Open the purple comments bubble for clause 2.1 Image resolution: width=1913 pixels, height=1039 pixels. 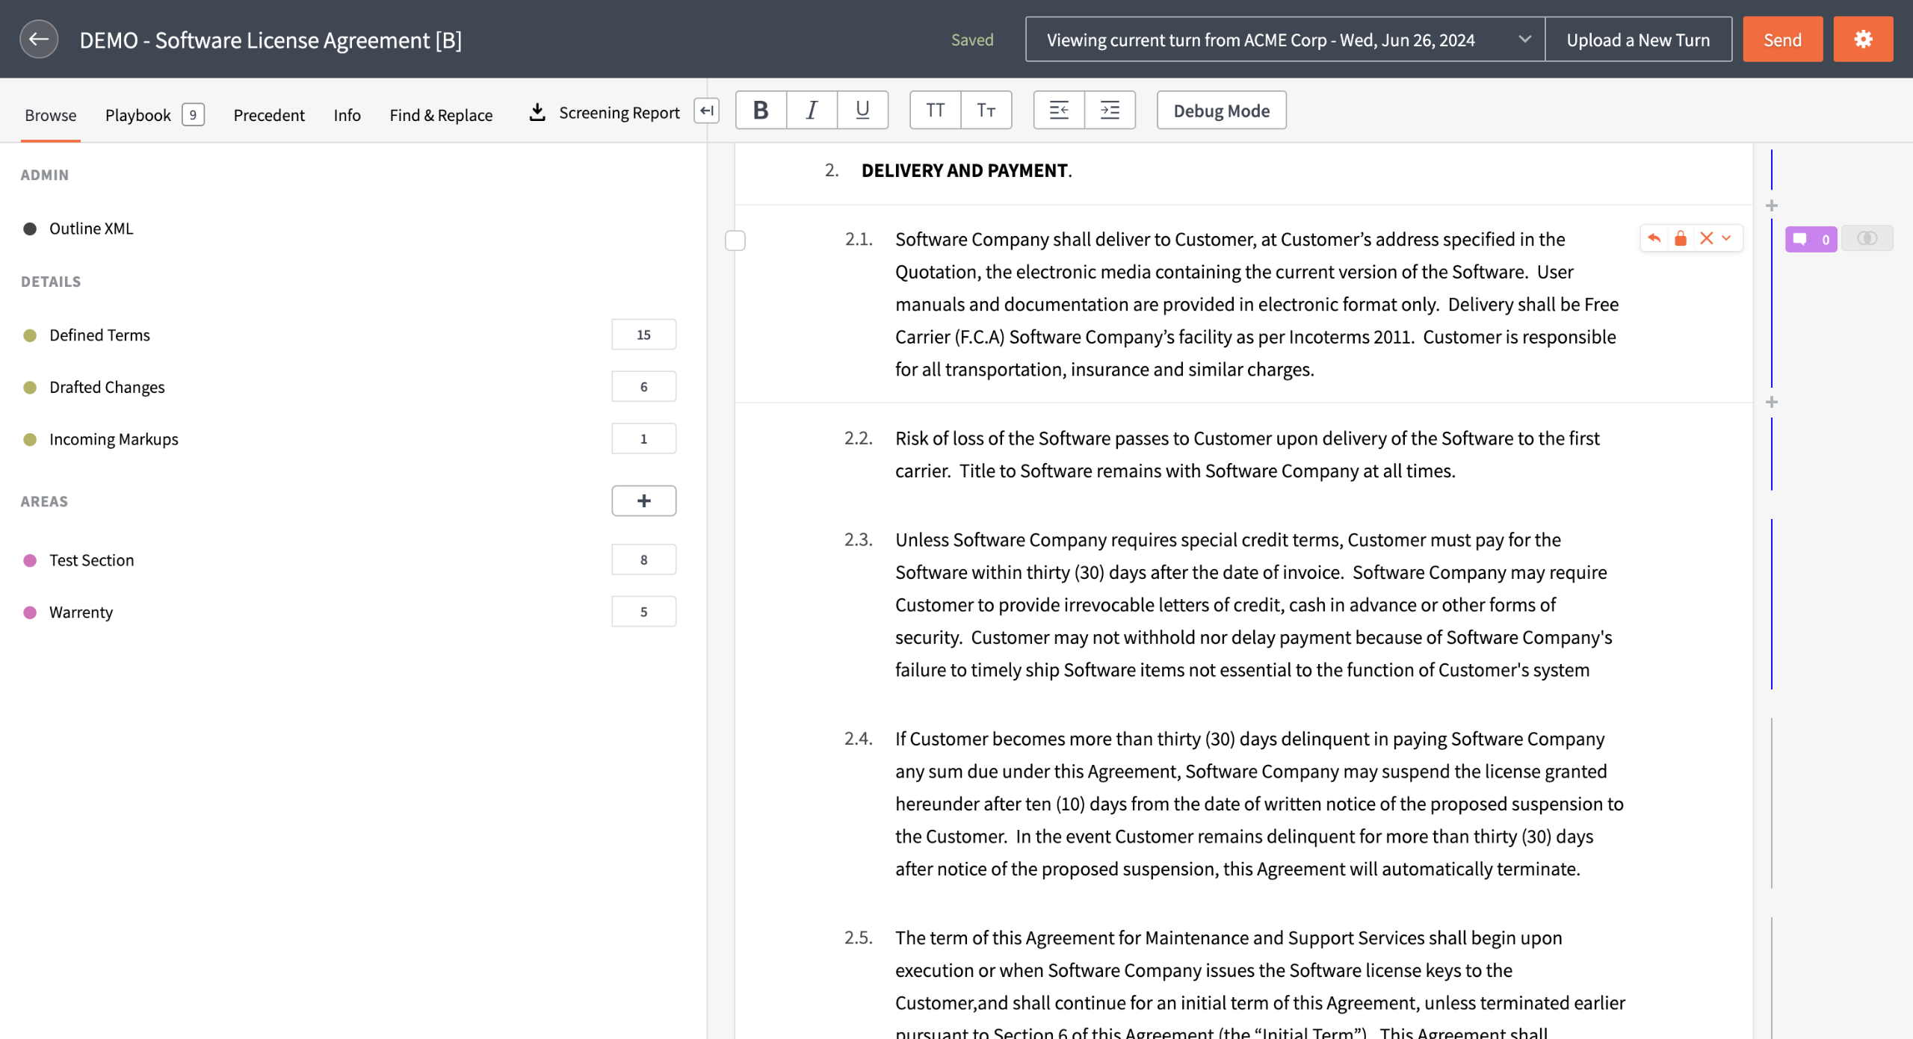[1810, 239]
